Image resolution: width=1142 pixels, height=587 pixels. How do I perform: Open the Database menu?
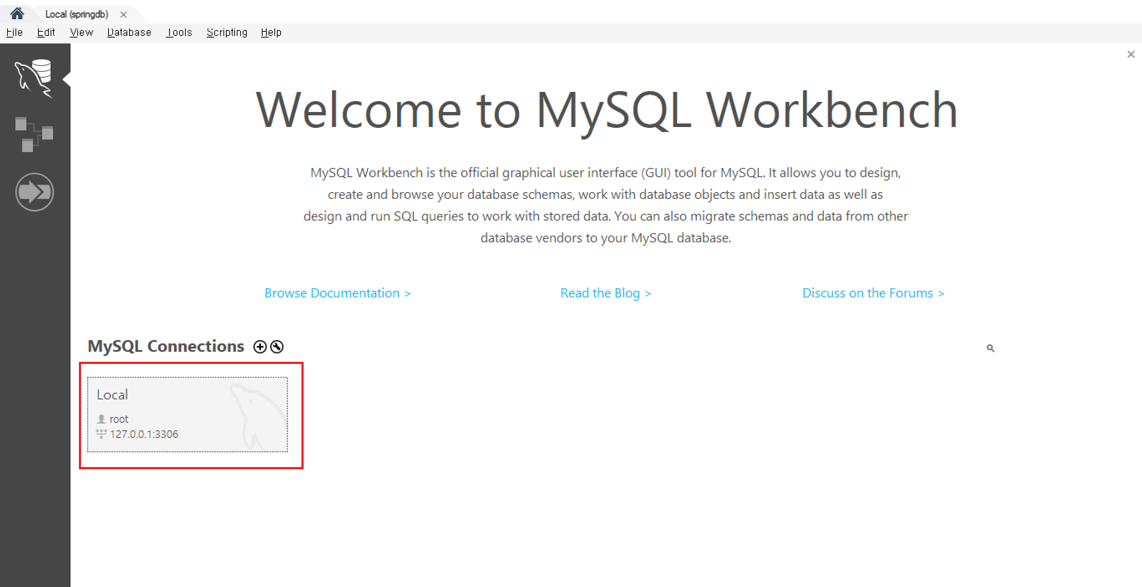point(129,33)
